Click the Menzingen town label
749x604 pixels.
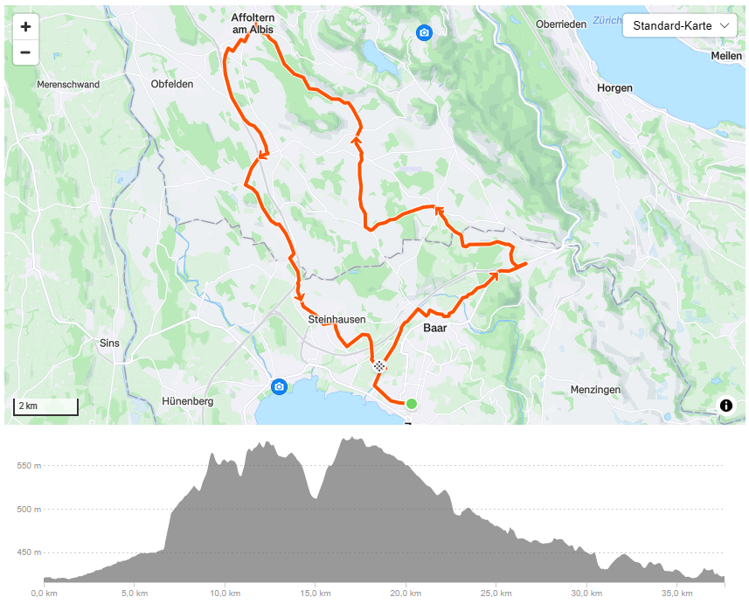click(595, 390)
